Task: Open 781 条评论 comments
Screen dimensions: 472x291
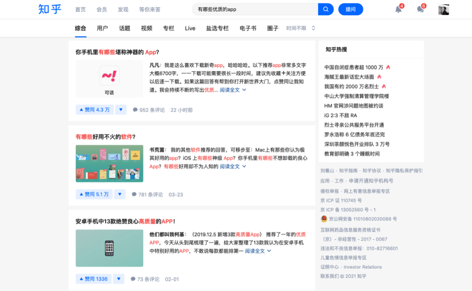Action: click(147, 194)
